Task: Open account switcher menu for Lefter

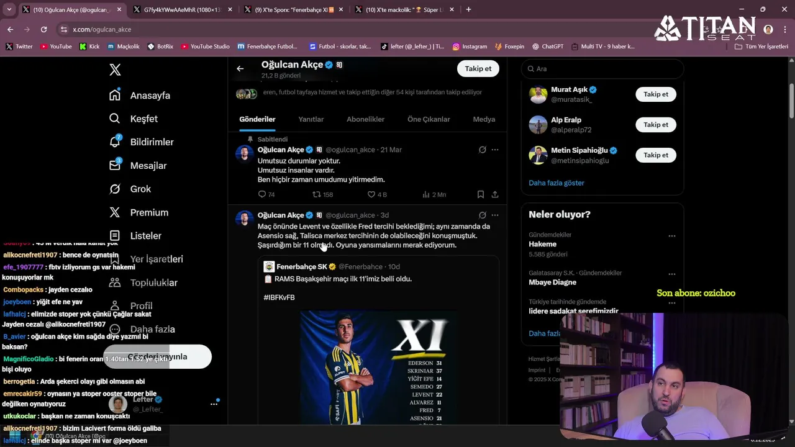Action: [214, 404]
